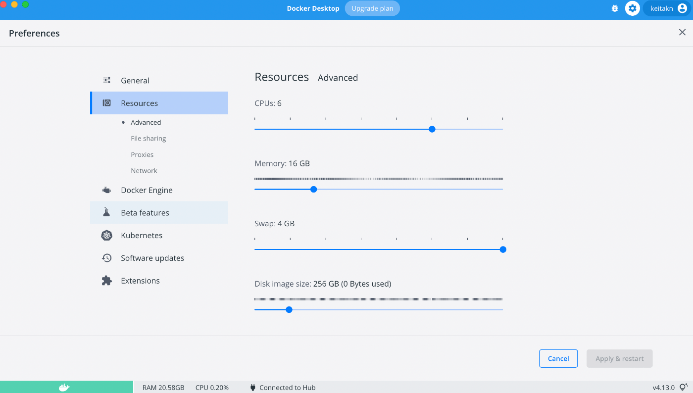This screenshot has height=393, width=693.
Task: Select the File sharing sub-item
Action: tap(148, 139)
